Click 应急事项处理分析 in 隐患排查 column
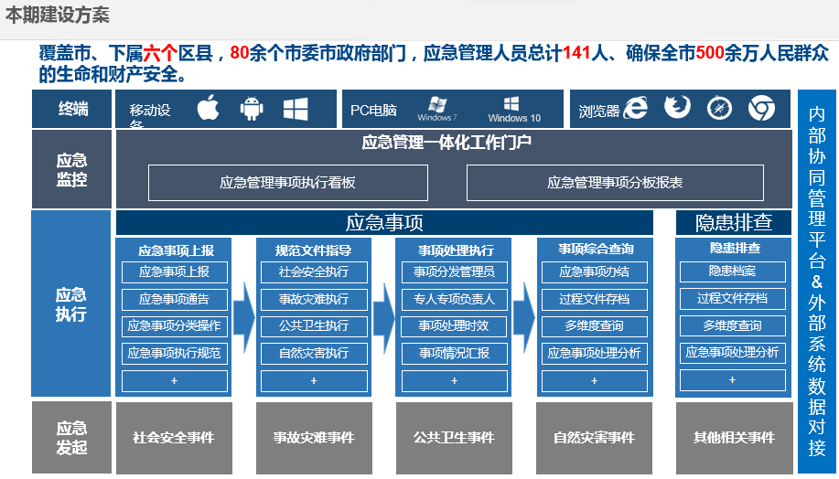Image resolution: width=839 pixels, height=479 pixels. (733, 352)
